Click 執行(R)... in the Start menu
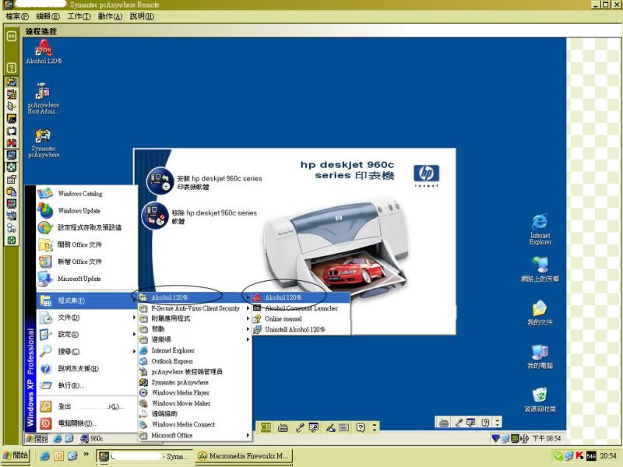 point(86,385)
